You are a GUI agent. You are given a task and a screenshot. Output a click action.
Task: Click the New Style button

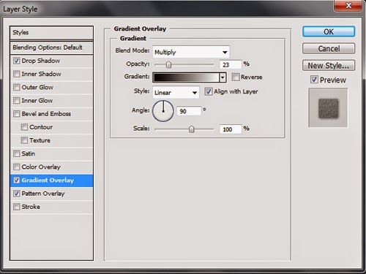coord(329,65)
